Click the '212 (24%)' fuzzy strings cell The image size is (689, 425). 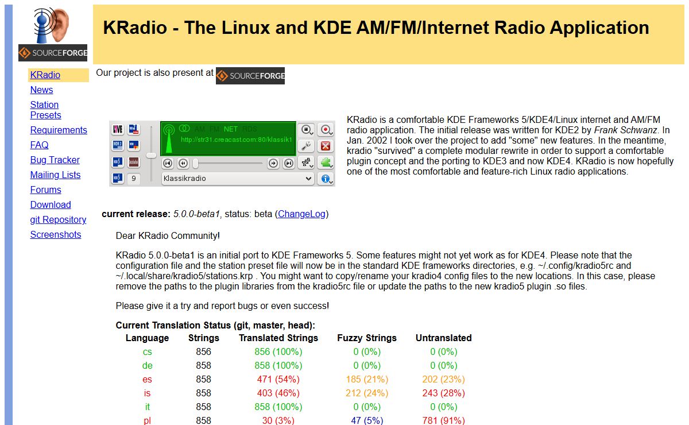[x=367, y=393]
